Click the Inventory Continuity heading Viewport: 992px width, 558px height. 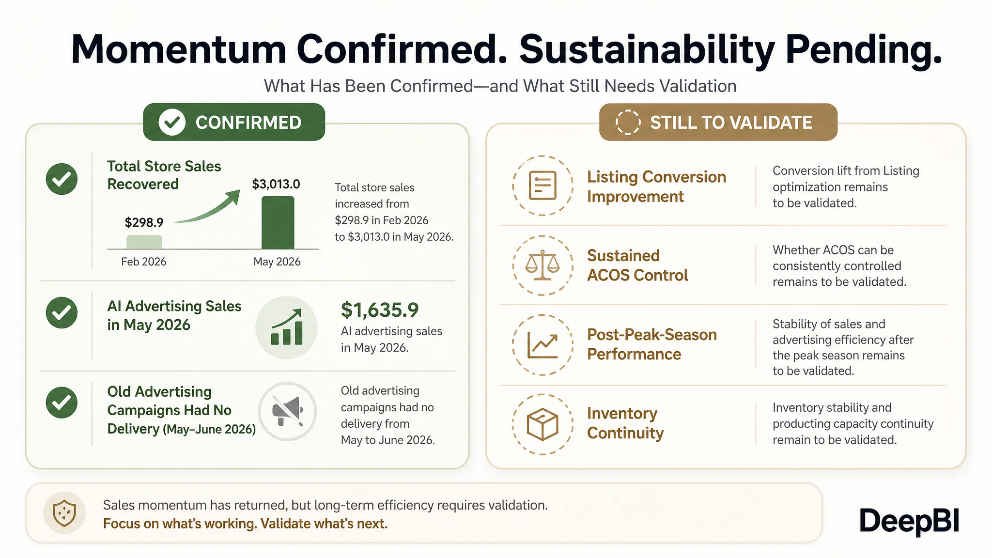pyautogui.click(x=625, y=423)
